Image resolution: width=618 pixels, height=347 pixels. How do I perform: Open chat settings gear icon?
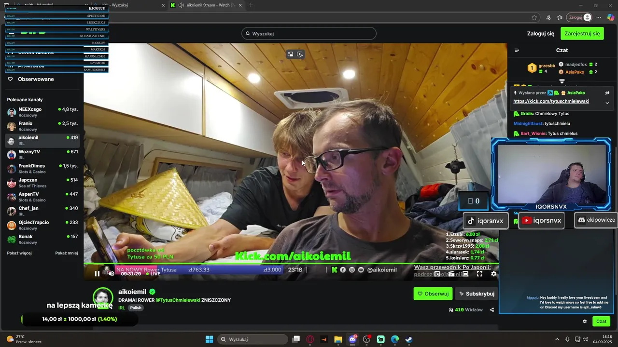tap(585, 321)
